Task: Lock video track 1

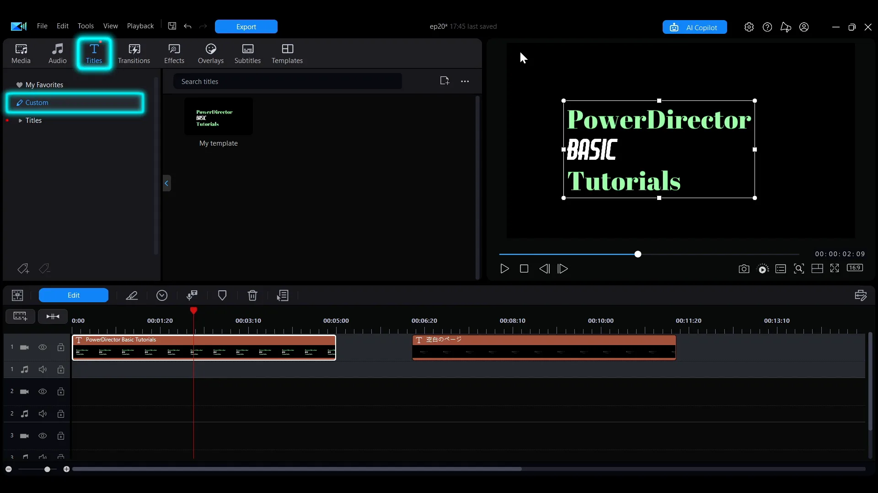Action: pyautogui.click(x=61, y=347)
